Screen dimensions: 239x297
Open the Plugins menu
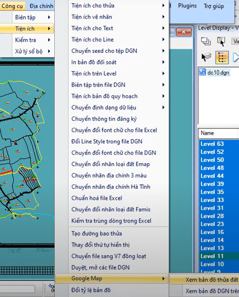(x=187, y=6)
